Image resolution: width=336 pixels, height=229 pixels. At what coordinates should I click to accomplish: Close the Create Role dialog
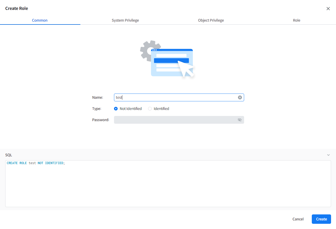coord(328,9)
